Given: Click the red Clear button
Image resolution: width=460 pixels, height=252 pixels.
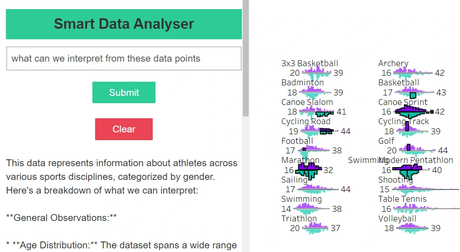Looking at the screenshot, I should tap(124, 129).
